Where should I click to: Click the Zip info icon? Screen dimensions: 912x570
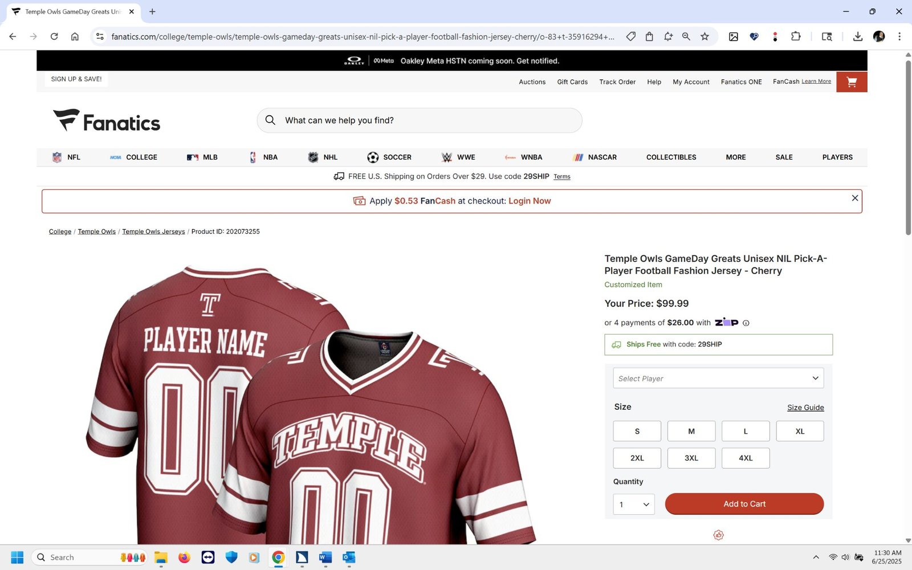pos(746,323)
